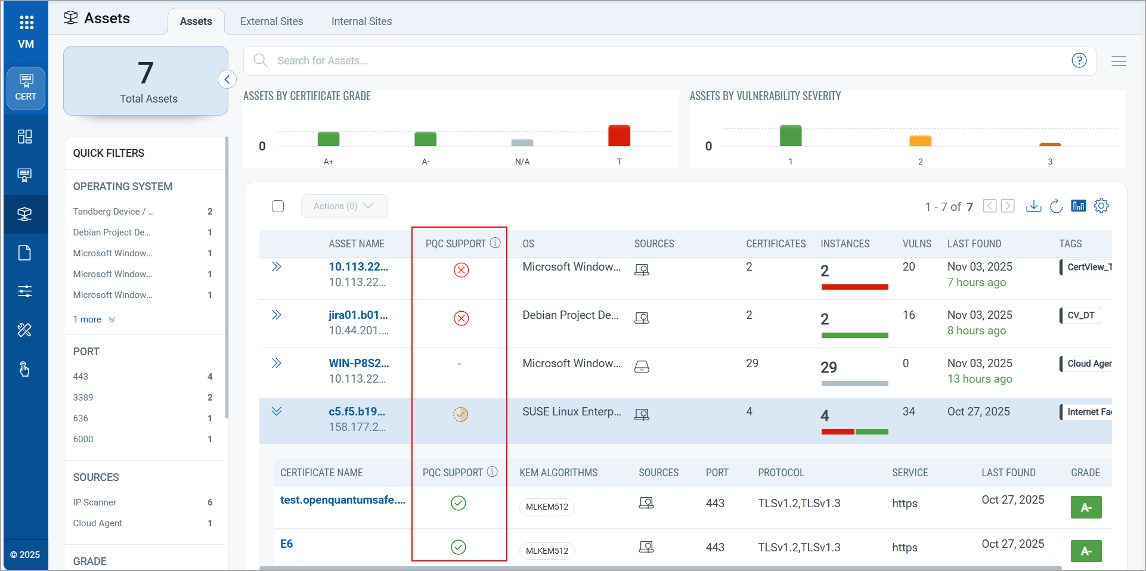Open the test.openquantumsafe certificate link
The height and width of the screenshot is (571, 1146).
[342, 500]
